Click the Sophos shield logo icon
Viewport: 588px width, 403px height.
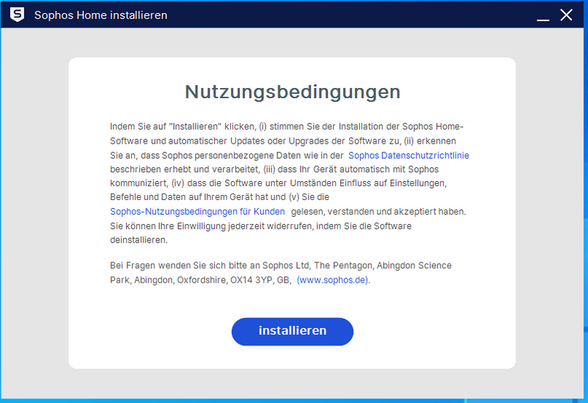(17, 15)
